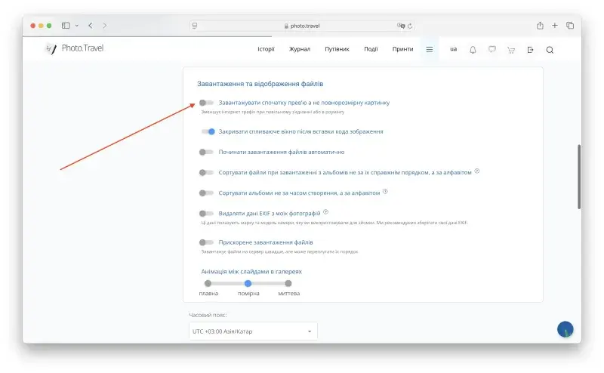Viewport: 604px width, 373px height.
Task: Click the log out icon
Action: tap(531, 50)
